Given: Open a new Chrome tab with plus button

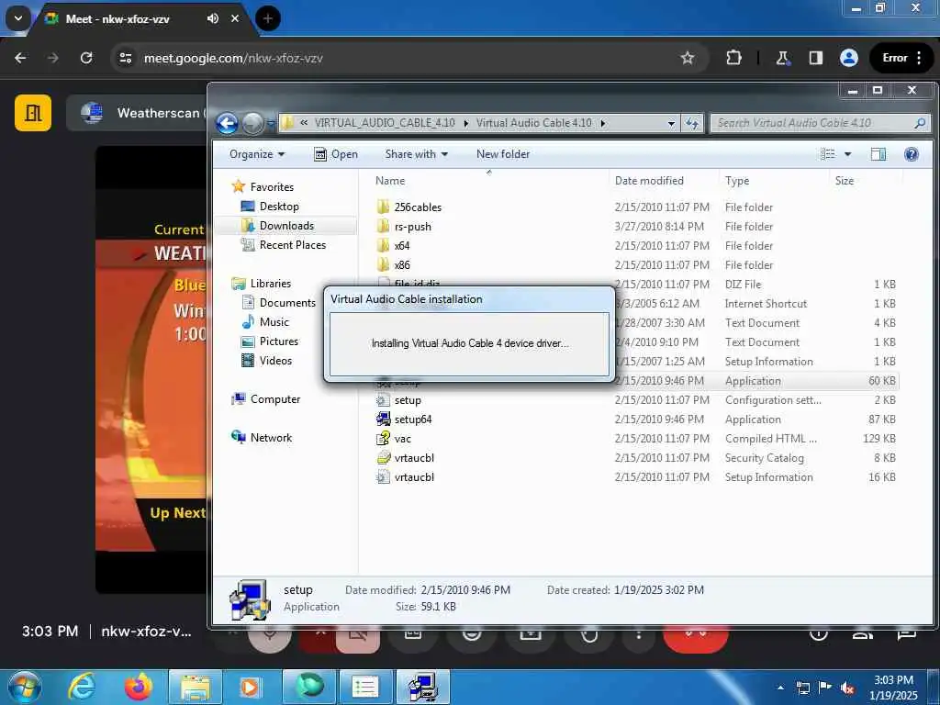Looking at the screenshot, I should 268,18.
